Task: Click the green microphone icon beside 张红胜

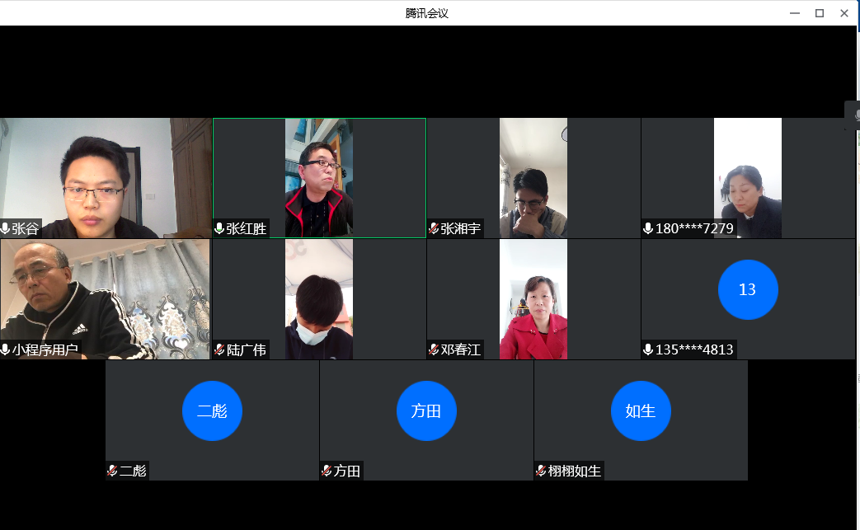Action: (219, 228)
